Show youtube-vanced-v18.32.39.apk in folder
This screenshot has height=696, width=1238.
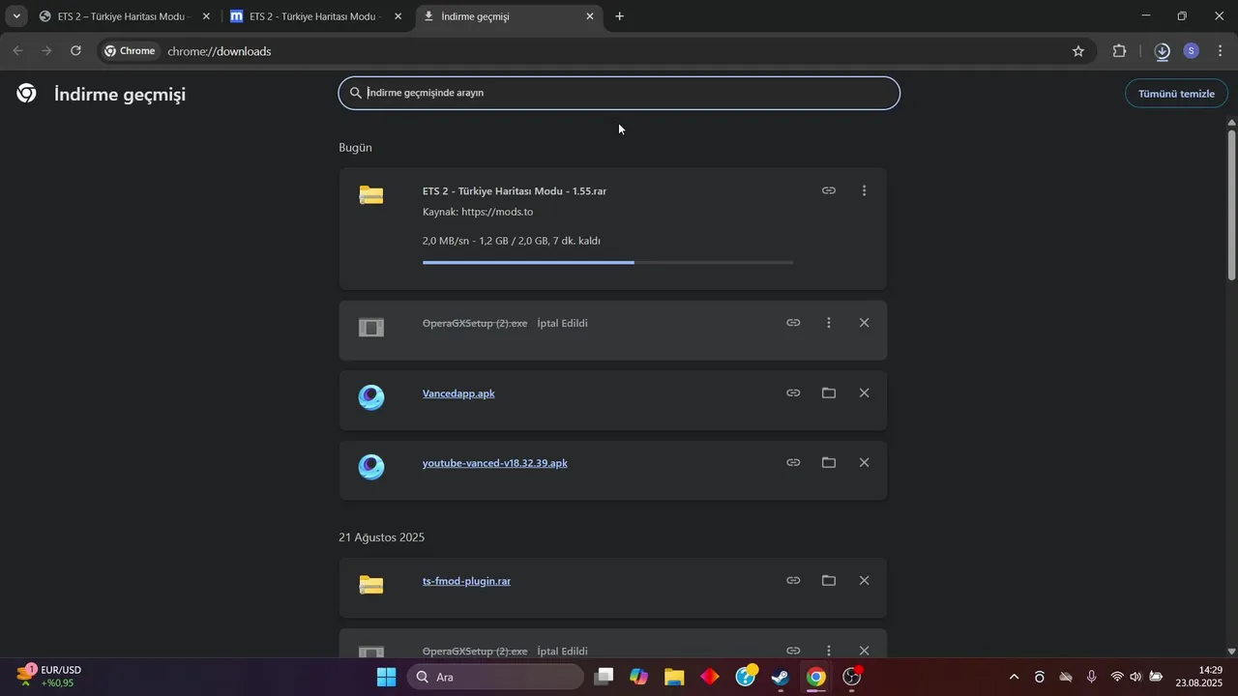(829, 463)
